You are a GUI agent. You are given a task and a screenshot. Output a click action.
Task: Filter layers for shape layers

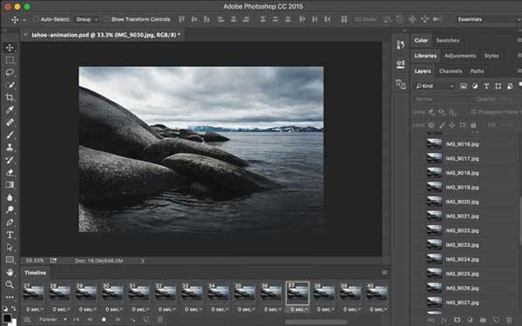click(498, 86)
